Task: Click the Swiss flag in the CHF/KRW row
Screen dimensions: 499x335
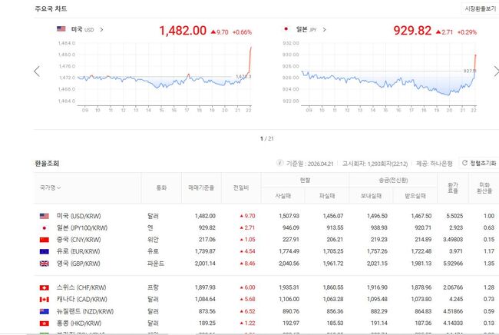Action: click(x=44, y=287)
